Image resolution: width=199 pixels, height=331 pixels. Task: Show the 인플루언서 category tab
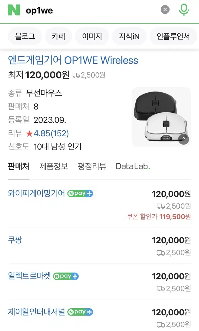(x=173, y=36)
